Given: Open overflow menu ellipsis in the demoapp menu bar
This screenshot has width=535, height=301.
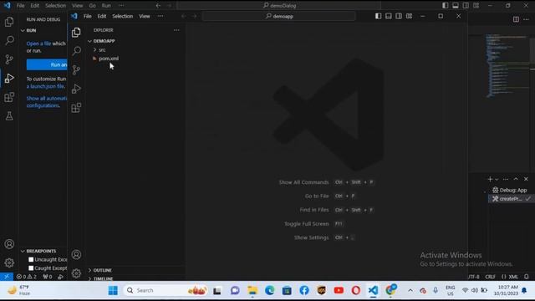Looking at the screenshot, I should click(x=160, y=16).
